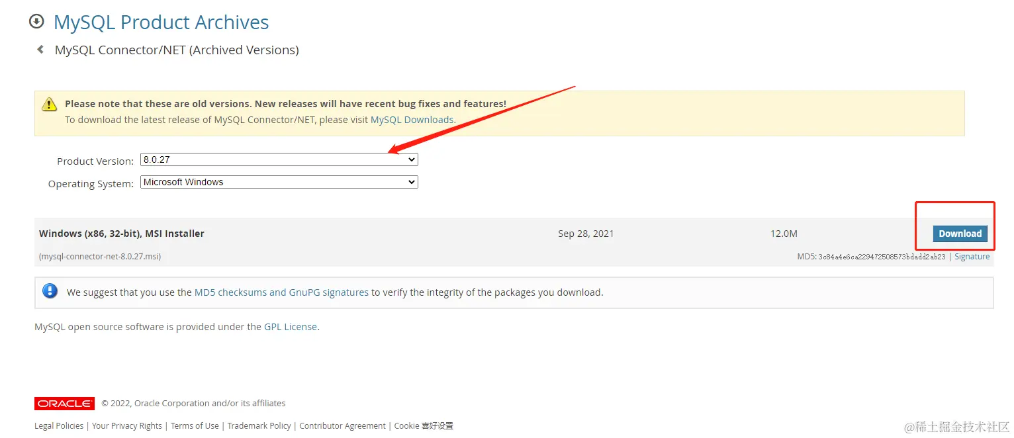Open the GPL License link
Image resolution: width=1014 pixels, height=438 pixels.
coord(291,327)
